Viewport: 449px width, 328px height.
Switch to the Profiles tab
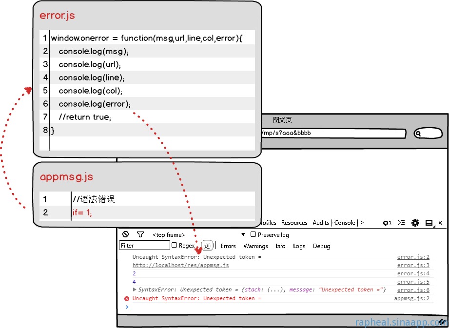(x=269, y=223)
